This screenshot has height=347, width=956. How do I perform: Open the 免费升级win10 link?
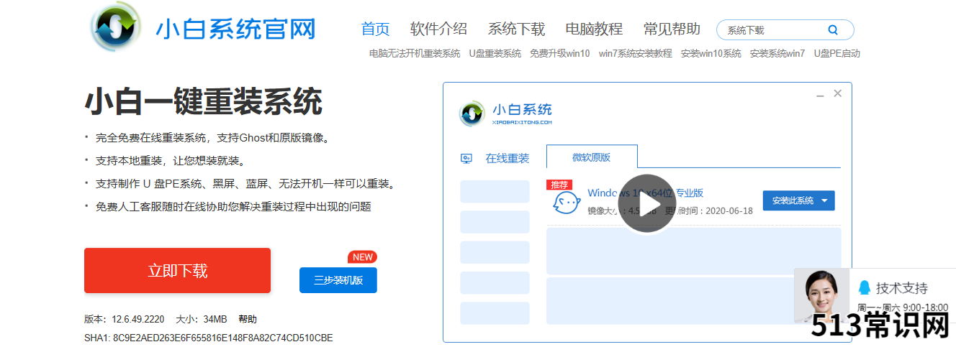[x=560, y=53]
